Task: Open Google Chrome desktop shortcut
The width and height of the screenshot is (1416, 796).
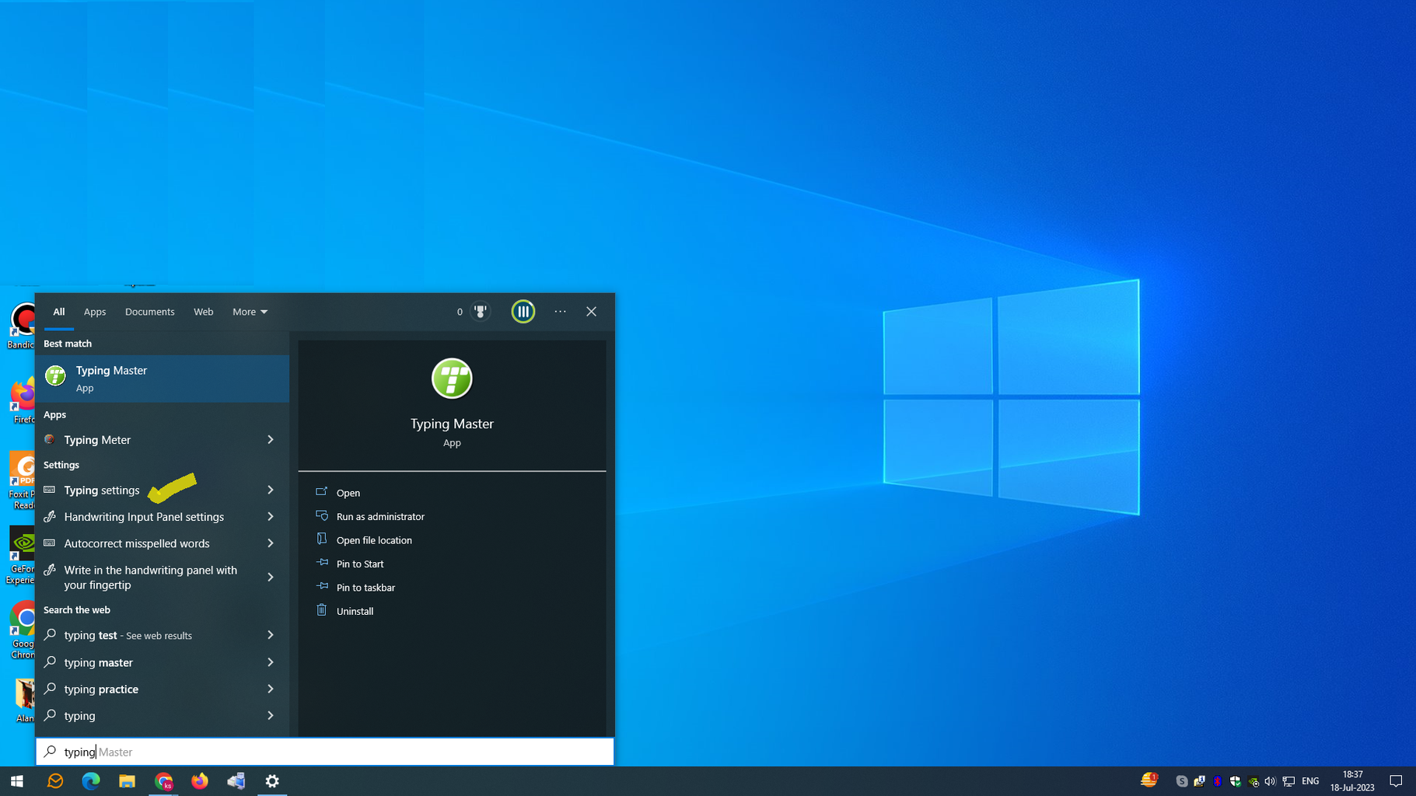Action: click(22, 630)
